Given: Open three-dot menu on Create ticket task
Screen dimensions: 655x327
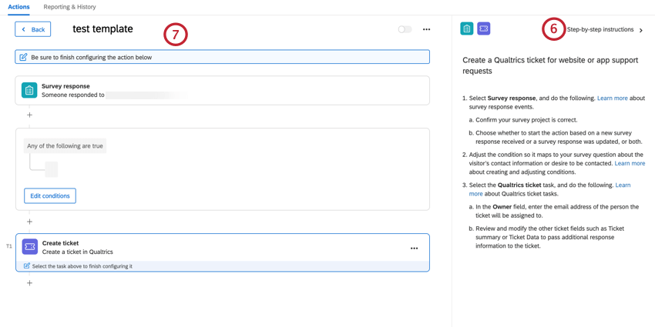Looking at the screenshot, I should 414,249.
